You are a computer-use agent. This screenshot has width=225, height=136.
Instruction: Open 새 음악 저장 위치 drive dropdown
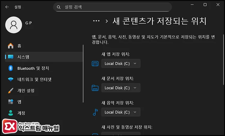121,112
